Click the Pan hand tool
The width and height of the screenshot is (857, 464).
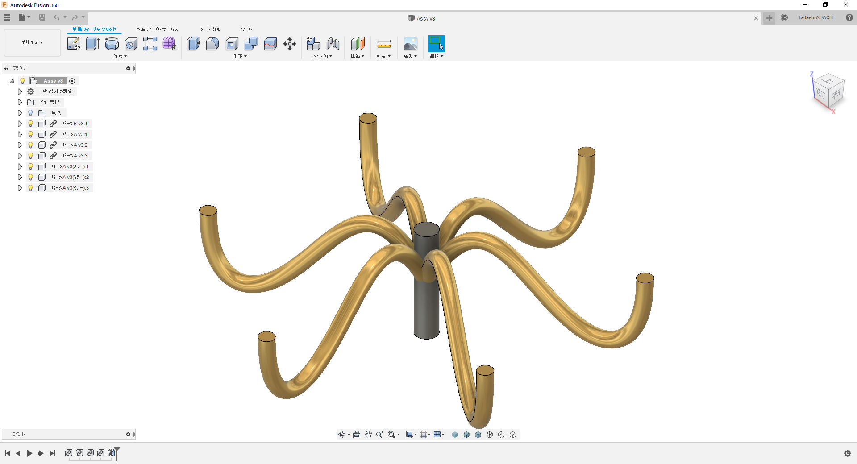point(368,435)
